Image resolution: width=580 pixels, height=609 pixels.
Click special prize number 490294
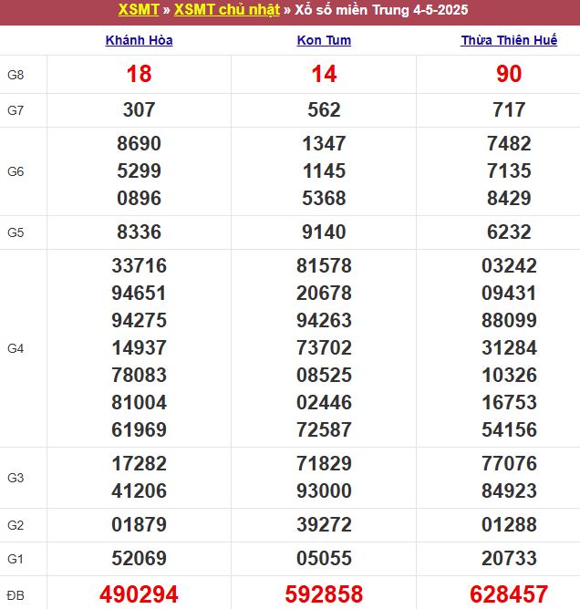(140, 594)
